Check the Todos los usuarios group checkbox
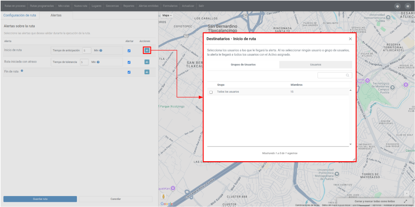This screenshot has height=207, width=415. click(x=211, y=92)
